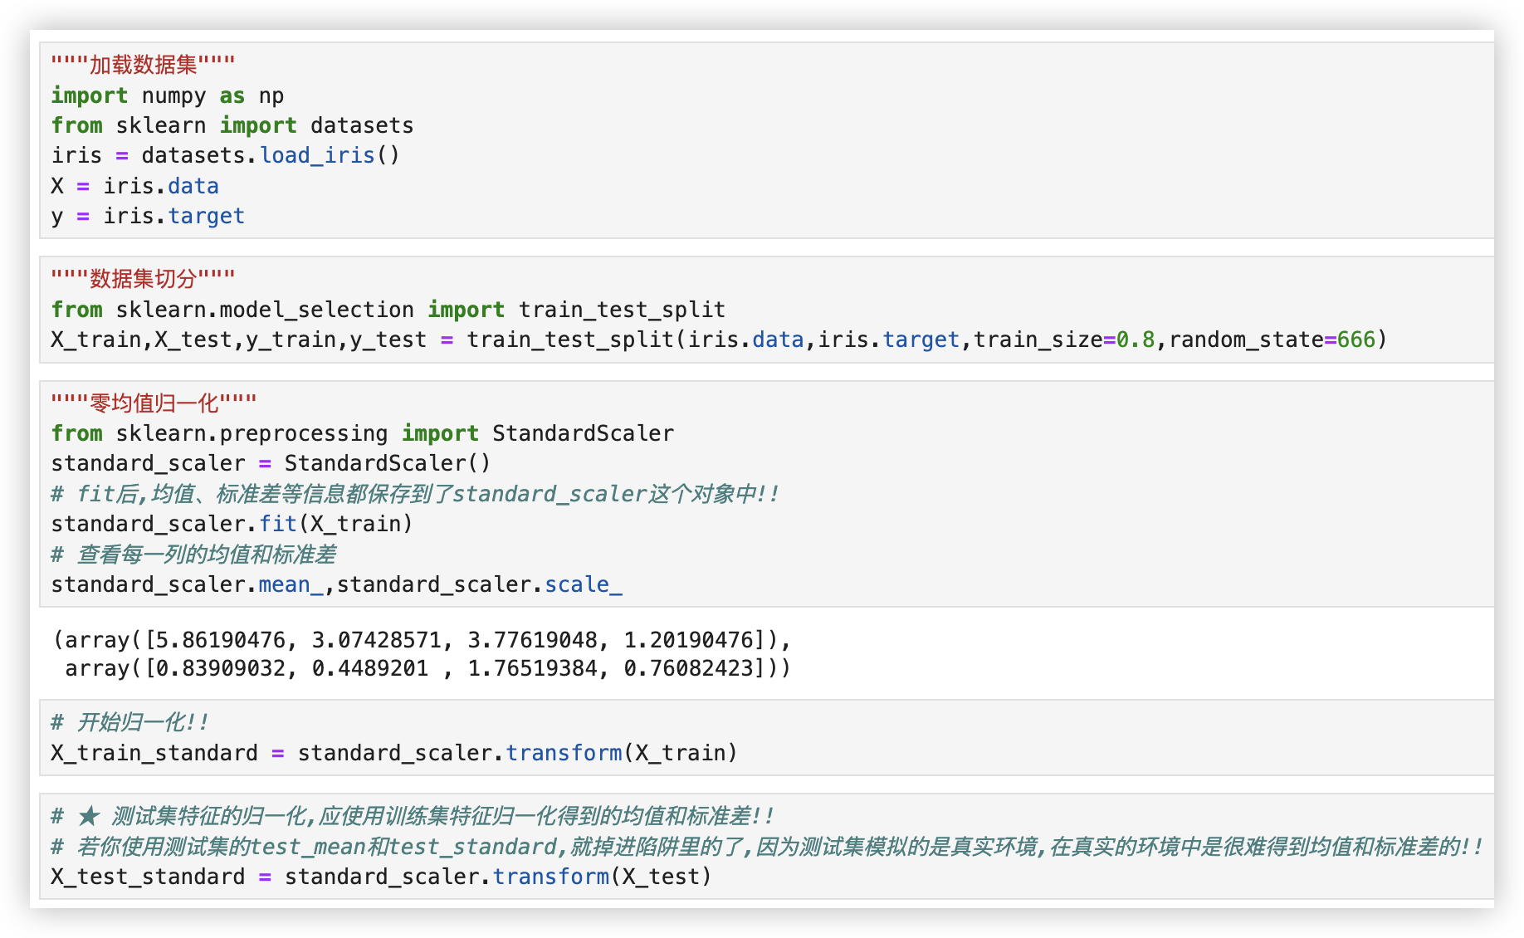Click the starred test-set normalization comment
The height and width of the screenshot is (938, 1524).
[x=413, y=816]
